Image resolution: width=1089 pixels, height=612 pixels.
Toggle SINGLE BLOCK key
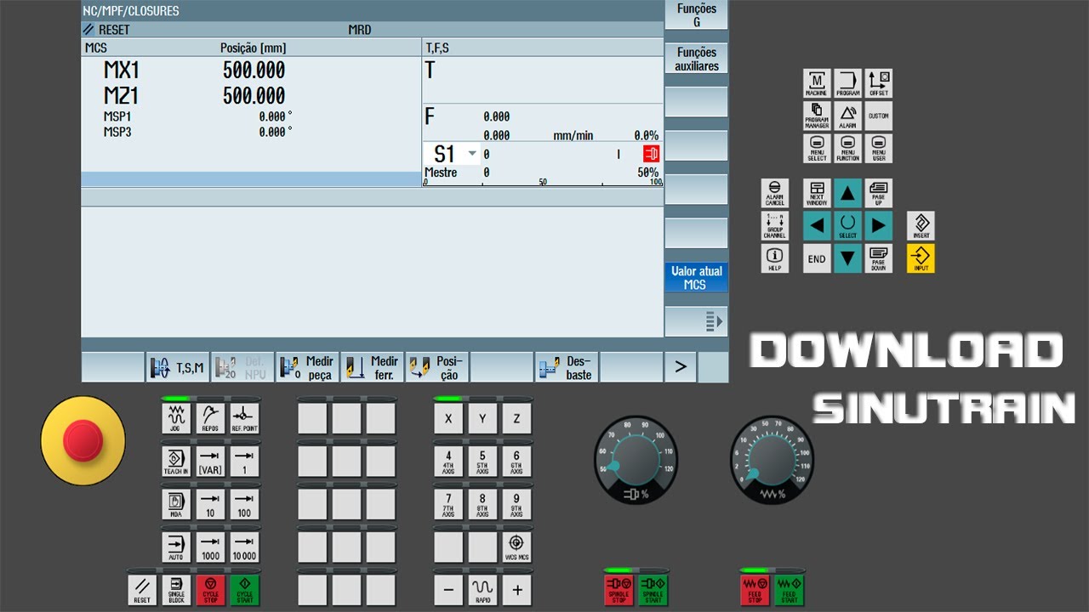[176, 589]
